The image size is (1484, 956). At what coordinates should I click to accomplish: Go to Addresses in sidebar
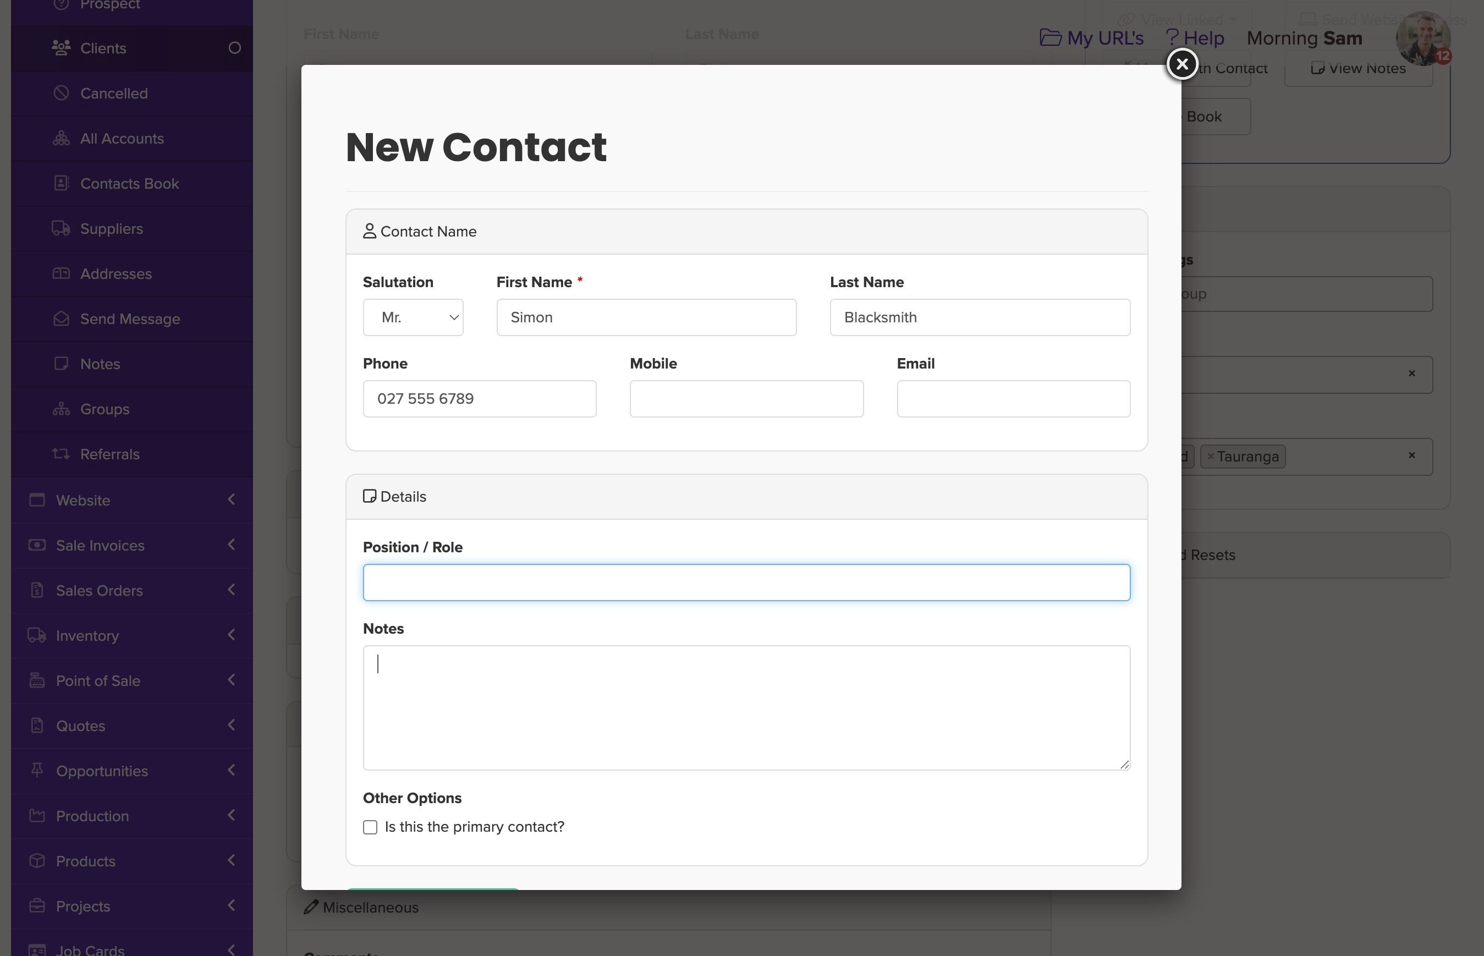pyautogui.click(x=116, y=274)
